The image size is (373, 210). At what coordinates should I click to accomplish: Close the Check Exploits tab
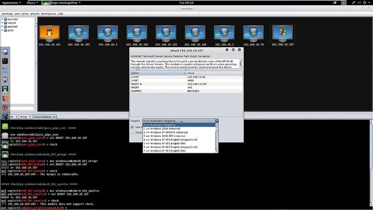54,117
